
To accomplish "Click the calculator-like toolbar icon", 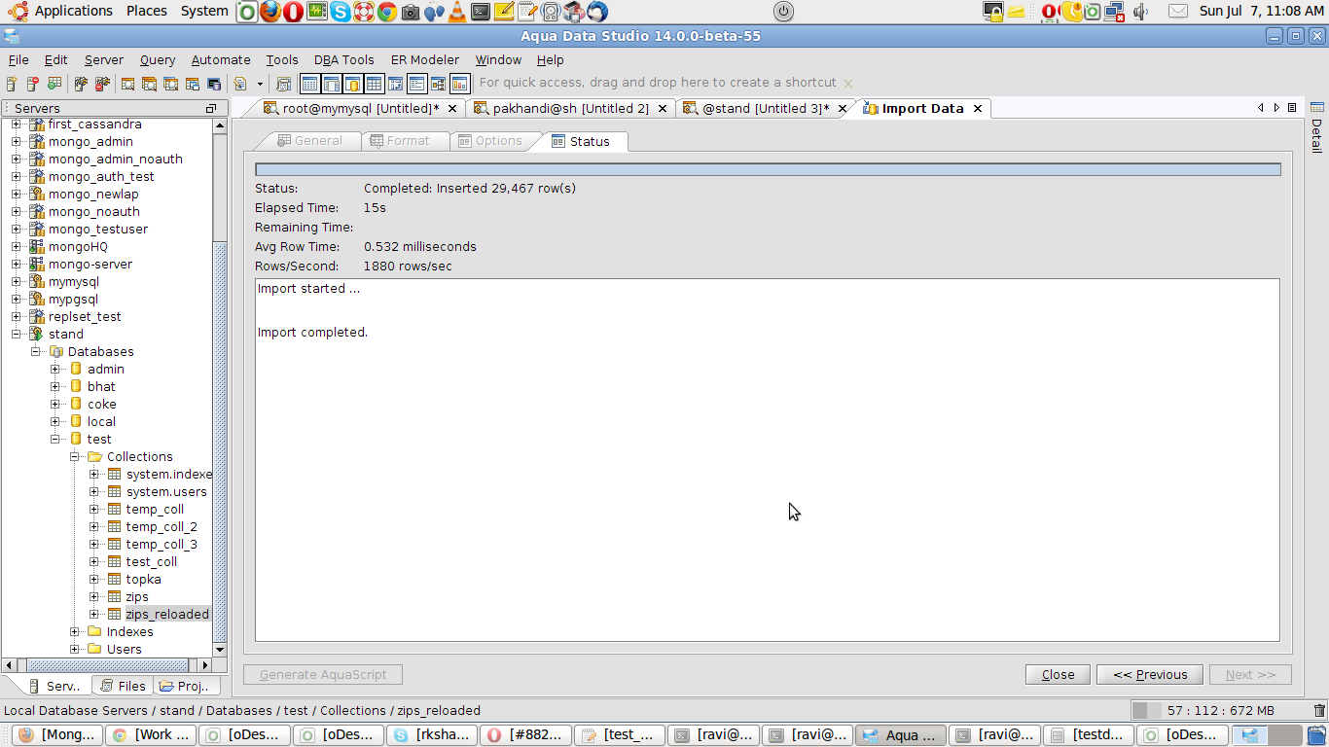I will (x=284, y=84).
